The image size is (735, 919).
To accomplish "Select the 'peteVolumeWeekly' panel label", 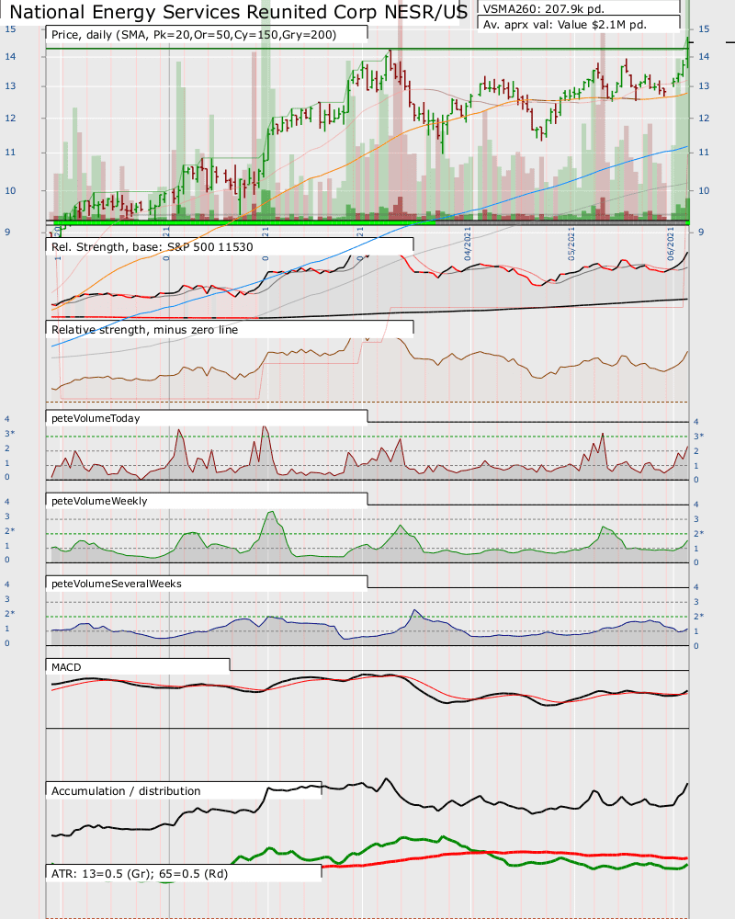I will pyautogui.click(x=99, y=501).
